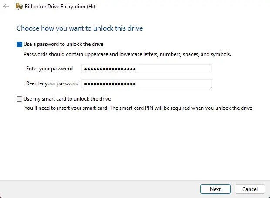The image size is (270, 198).
Task: Enable the smart card unlock checkbox
Action: 19,99
